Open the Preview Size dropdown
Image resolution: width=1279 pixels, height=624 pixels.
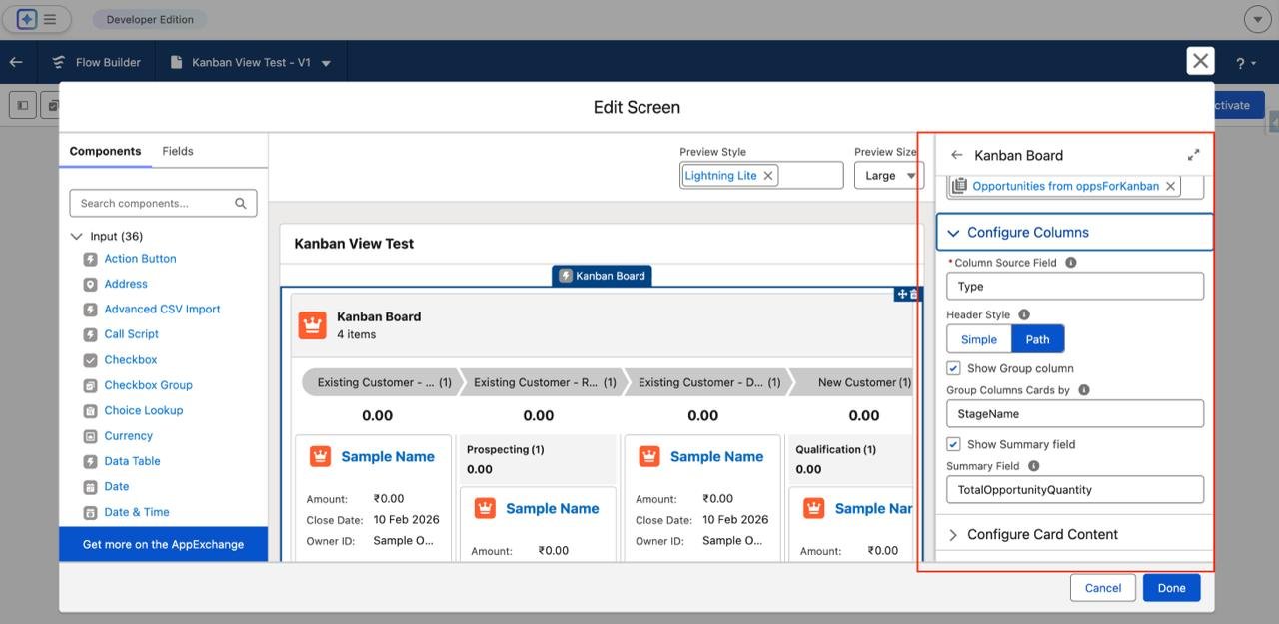click(886, 176)
